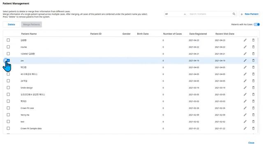263x147 pixels.
Task: Edit the rourke patient with pencil icon
Action: coord(245,47)
